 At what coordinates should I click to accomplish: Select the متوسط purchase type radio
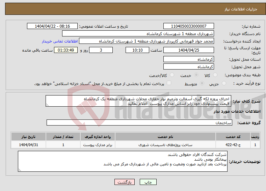pos(202,83)
